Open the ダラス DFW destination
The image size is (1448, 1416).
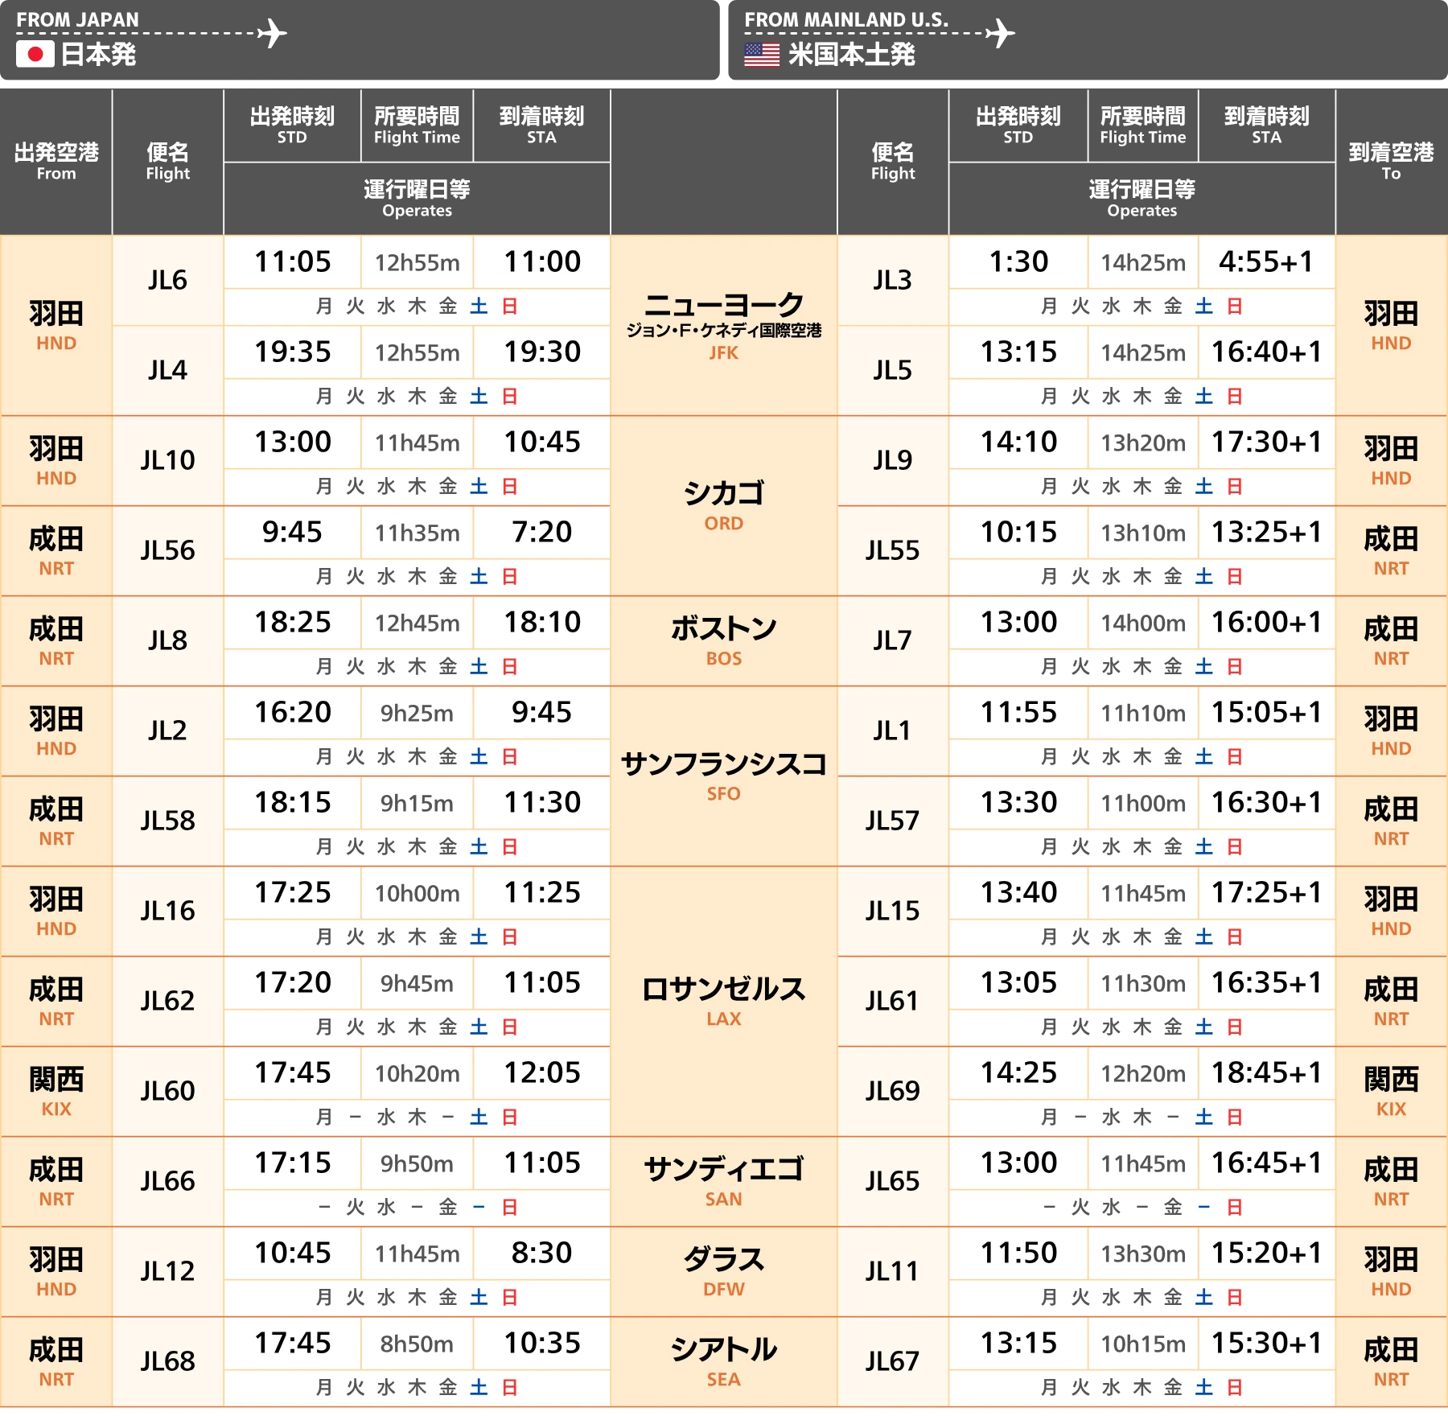click(x=723, y=1271)
